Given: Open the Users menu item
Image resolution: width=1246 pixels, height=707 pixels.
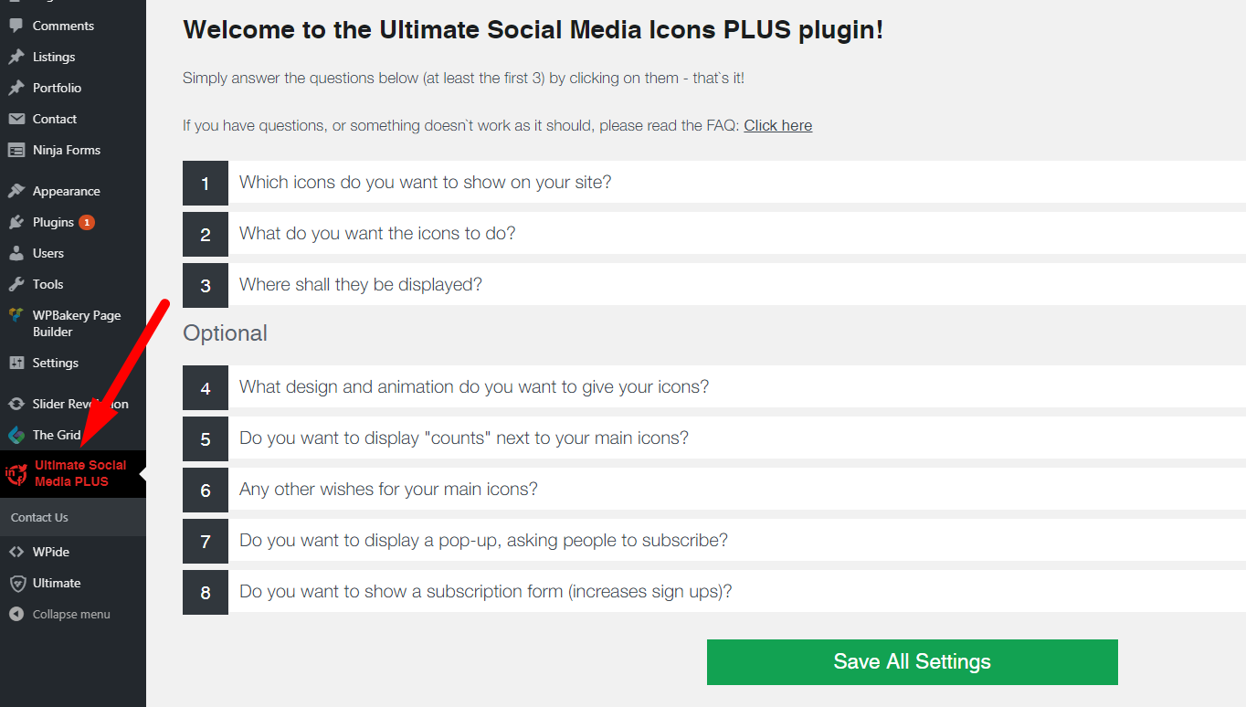Looking at the screenshot, I should (x=48, y=253).
